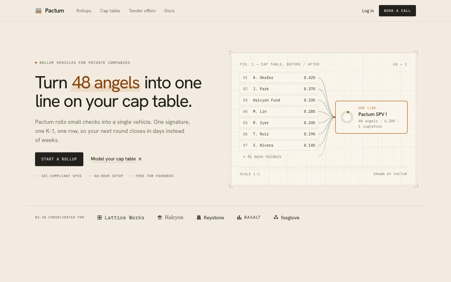Click the '+ 41 more holders' text

point(262,157)
